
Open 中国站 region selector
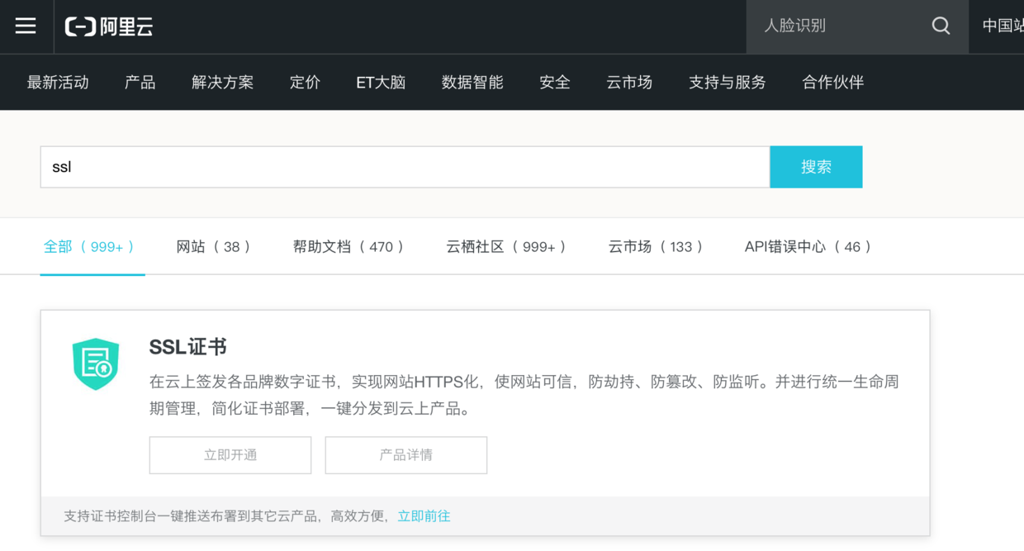tap(1003, 26)
